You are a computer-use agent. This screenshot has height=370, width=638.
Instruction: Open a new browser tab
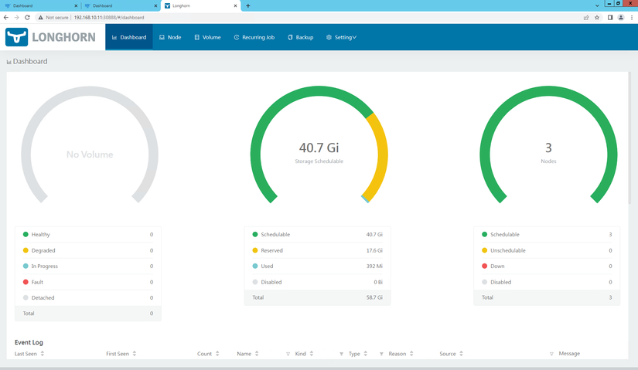click(247, 5)
